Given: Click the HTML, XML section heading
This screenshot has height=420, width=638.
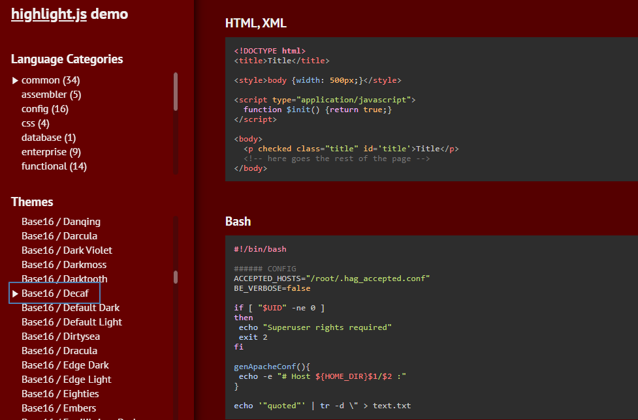Looking at the screenshot, I should click(x=255, y=23).
